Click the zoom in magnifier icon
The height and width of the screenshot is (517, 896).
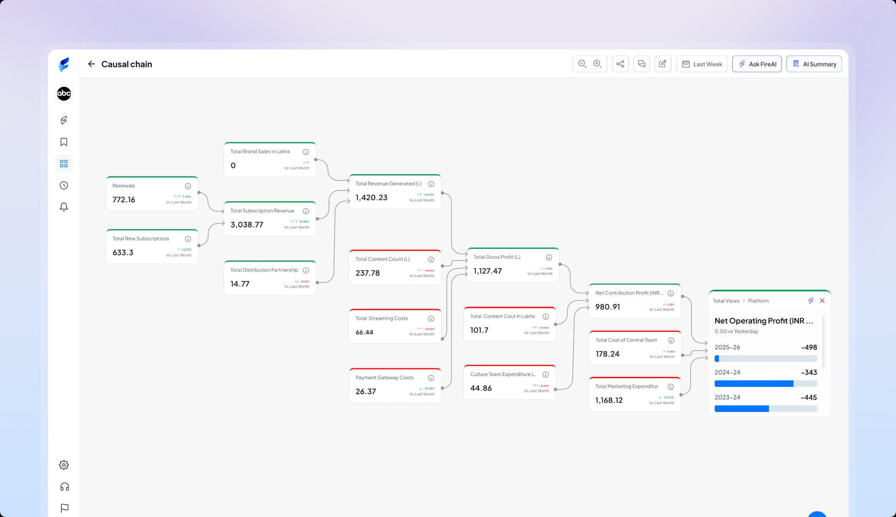597,64
